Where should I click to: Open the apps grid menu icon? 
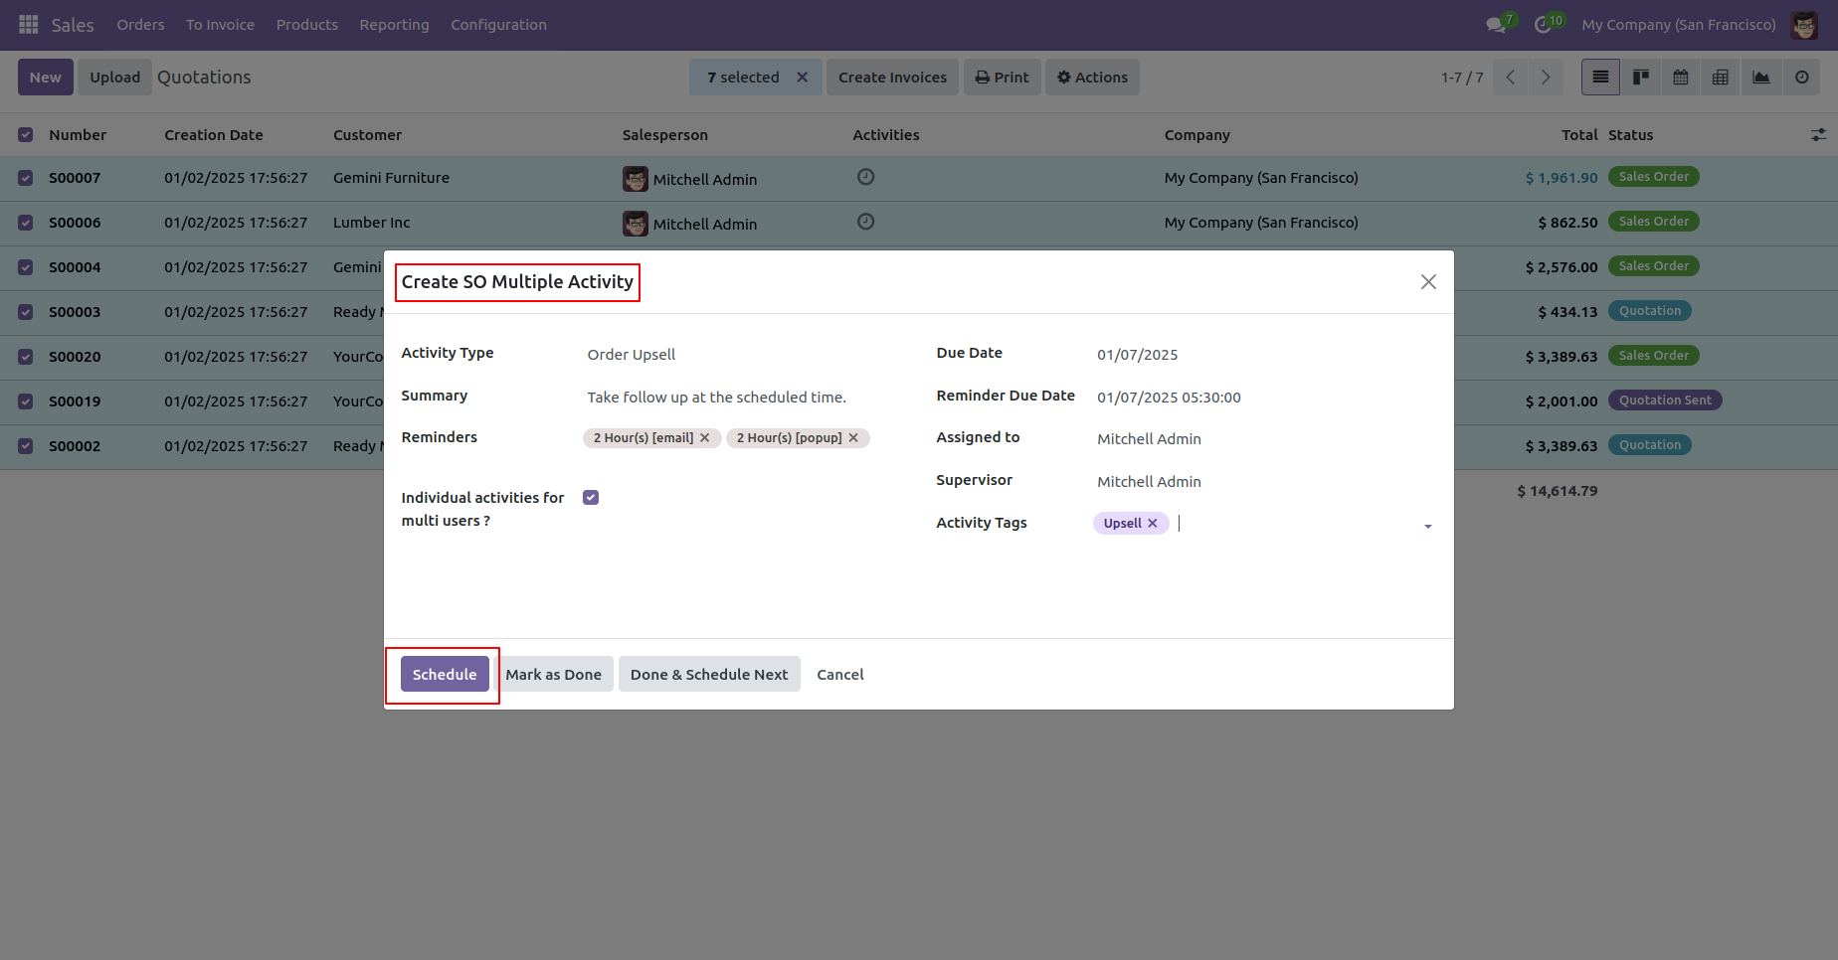tap(28, 24)
